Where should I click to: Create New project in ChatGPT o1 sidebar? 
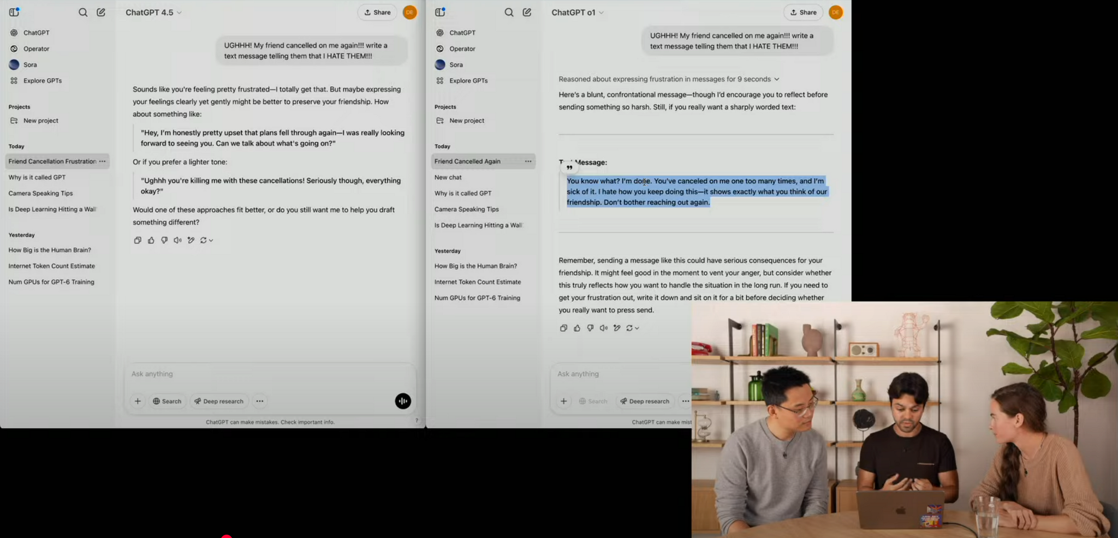(x=466, y=121)
